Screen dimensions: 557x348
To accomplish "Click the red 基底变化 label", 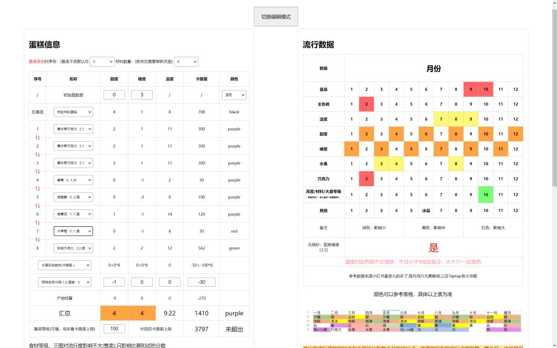I will pos(37,61).
